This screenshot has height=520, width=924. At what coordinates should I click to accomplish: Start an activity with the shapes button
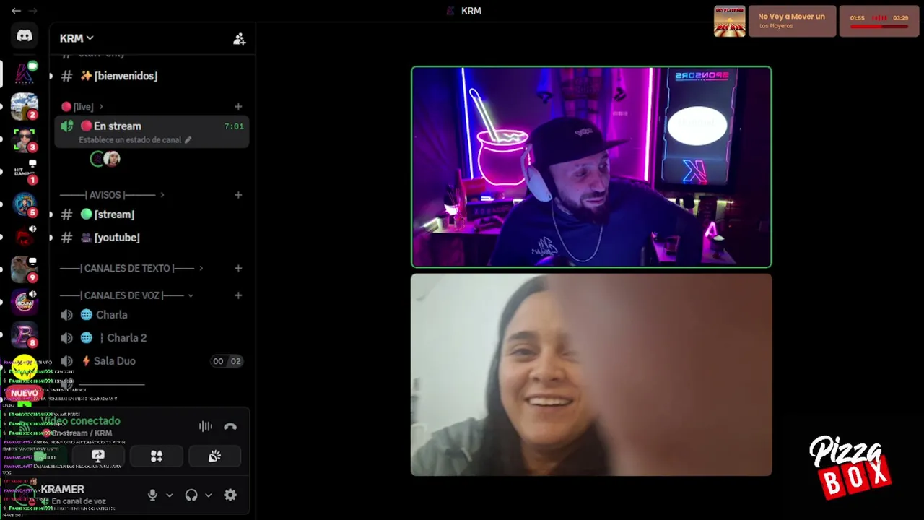(x=157, y=456)
